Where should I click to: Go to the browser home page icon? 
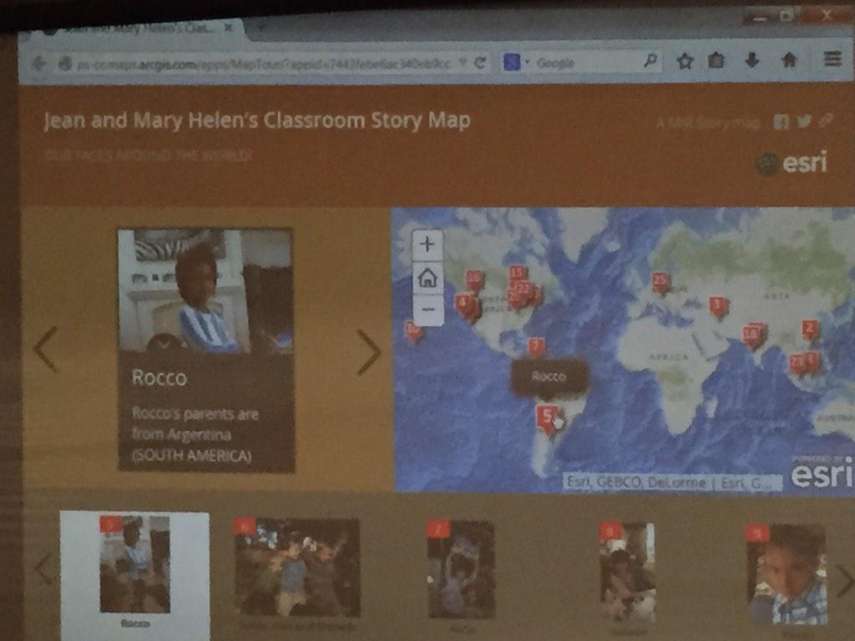789,59
